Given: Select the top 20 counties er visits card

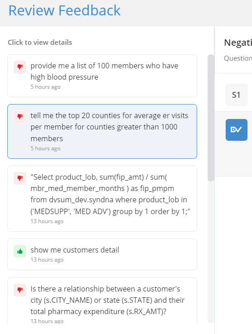Looking at the screenshot, I should click(x=102, y=131).
